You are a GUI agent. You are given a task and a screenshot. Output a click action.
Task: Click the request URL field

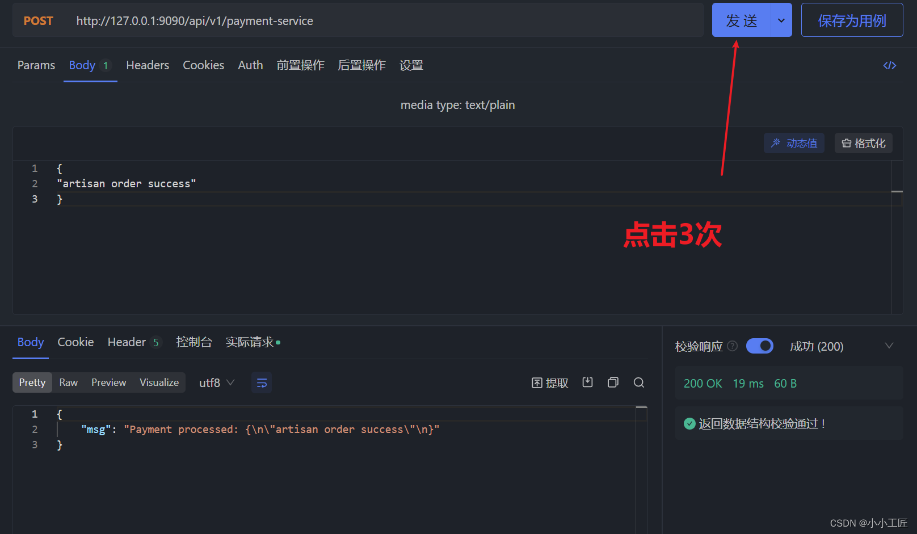386,21
